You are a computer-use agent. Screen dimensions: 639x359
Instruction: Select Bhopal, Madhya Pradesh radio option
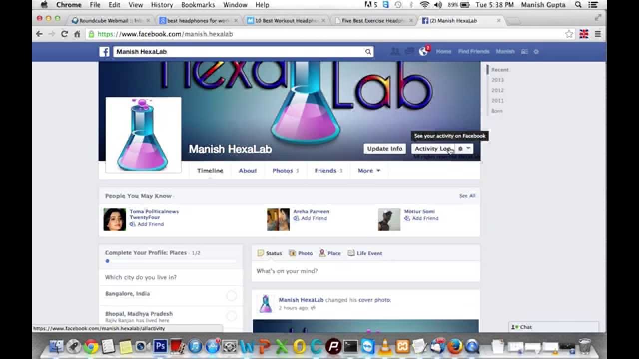coord(231,316)
